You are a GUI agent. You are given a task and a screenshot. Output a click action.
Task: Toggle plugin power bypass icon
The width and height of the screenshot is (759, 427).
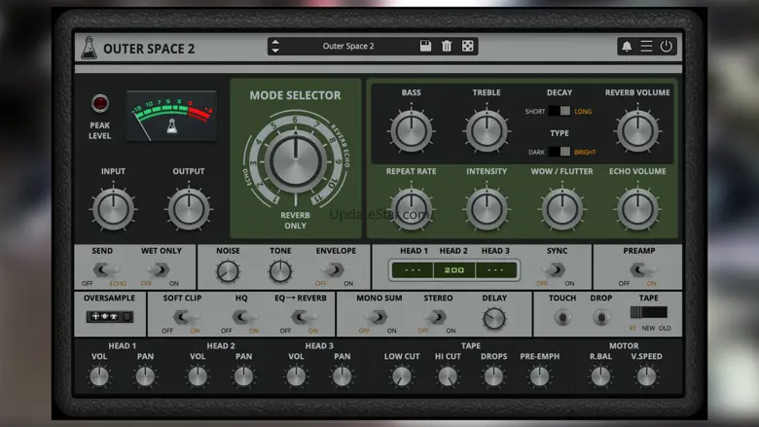tap(667, 46)
